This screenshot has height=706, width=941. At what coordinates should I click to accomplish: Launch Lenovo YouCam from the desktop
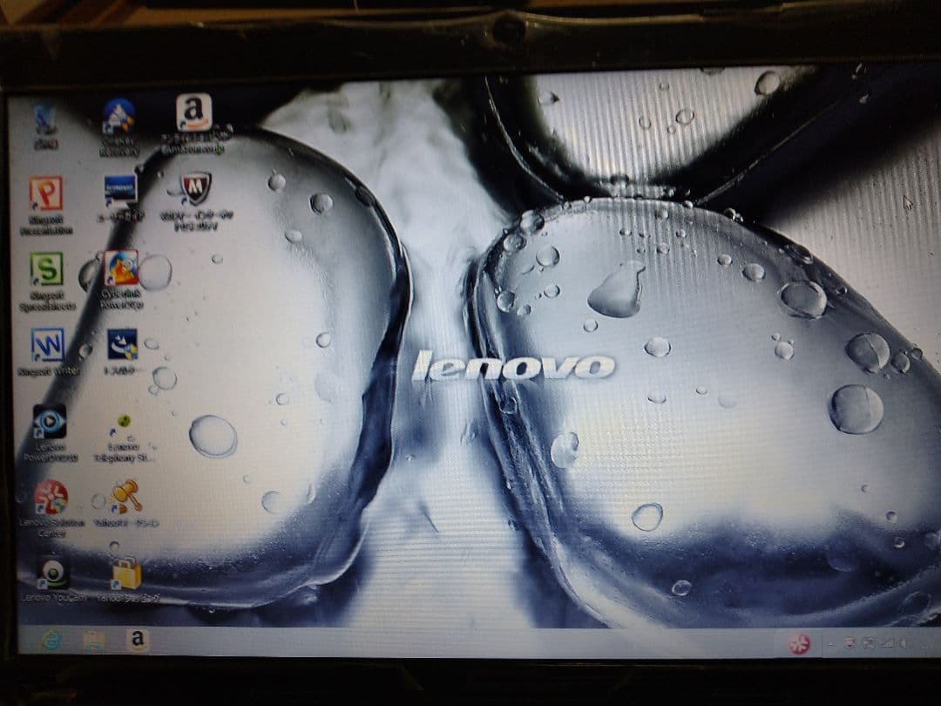[53, 578]
